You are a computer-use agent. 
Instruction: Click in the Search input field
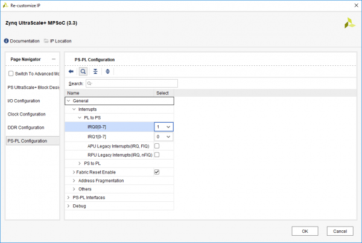(x=132, y=83)
